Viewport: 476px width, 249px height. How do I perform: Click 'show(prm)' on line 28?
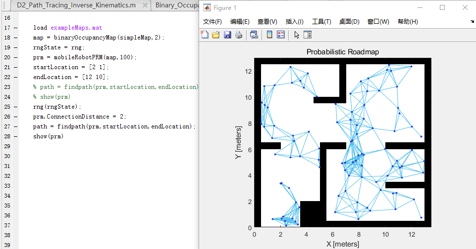pyautogui.click(x=48, y=136)
